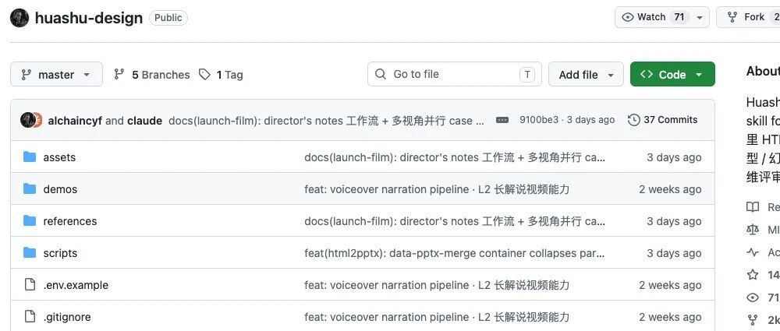Click the tag icon beside 1 Tag

point(204,75)
